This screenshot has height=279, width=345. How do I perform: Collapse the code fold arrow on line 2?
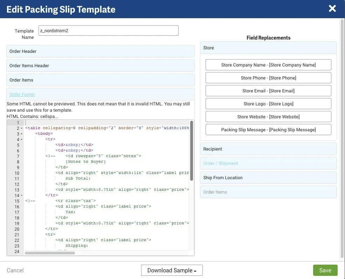(x=21, y=128)
